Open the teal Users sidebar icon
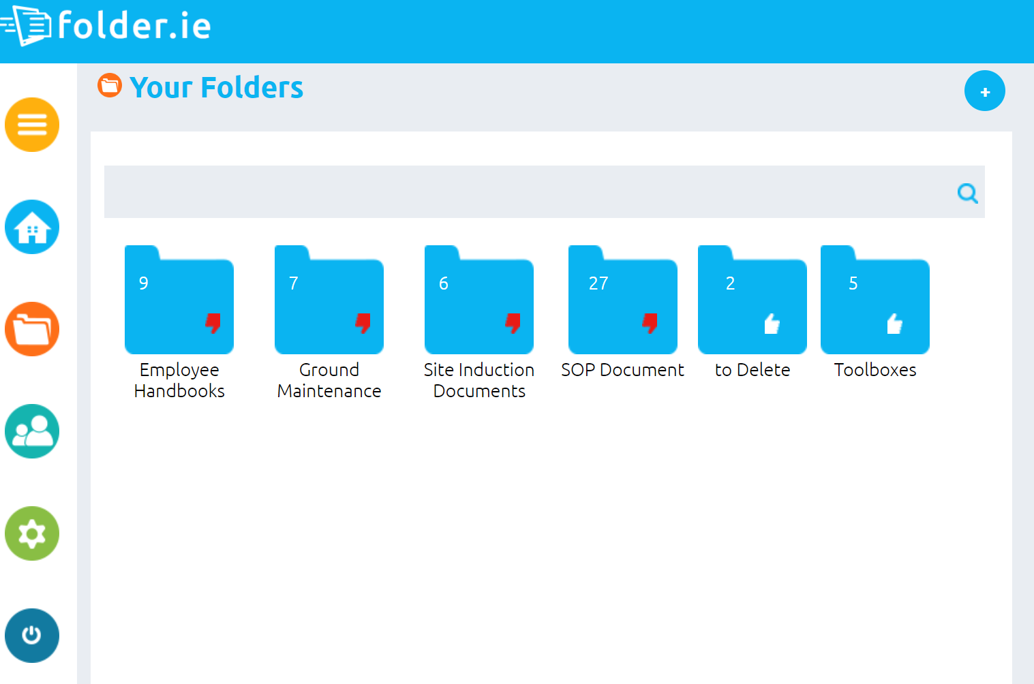Viewport: 1034px width, 684px height. tap(32, 431)
